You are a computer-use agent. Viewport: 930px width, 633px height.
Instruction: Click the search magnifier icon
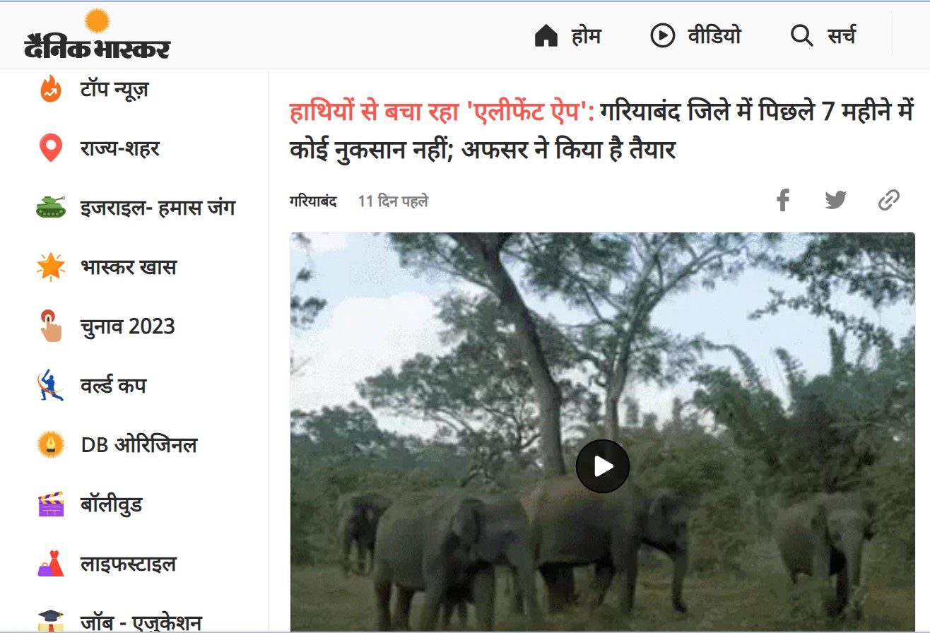point(801,35)
